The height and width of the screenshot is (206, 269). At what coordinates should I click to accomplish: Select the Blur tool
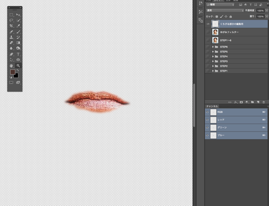11,48
